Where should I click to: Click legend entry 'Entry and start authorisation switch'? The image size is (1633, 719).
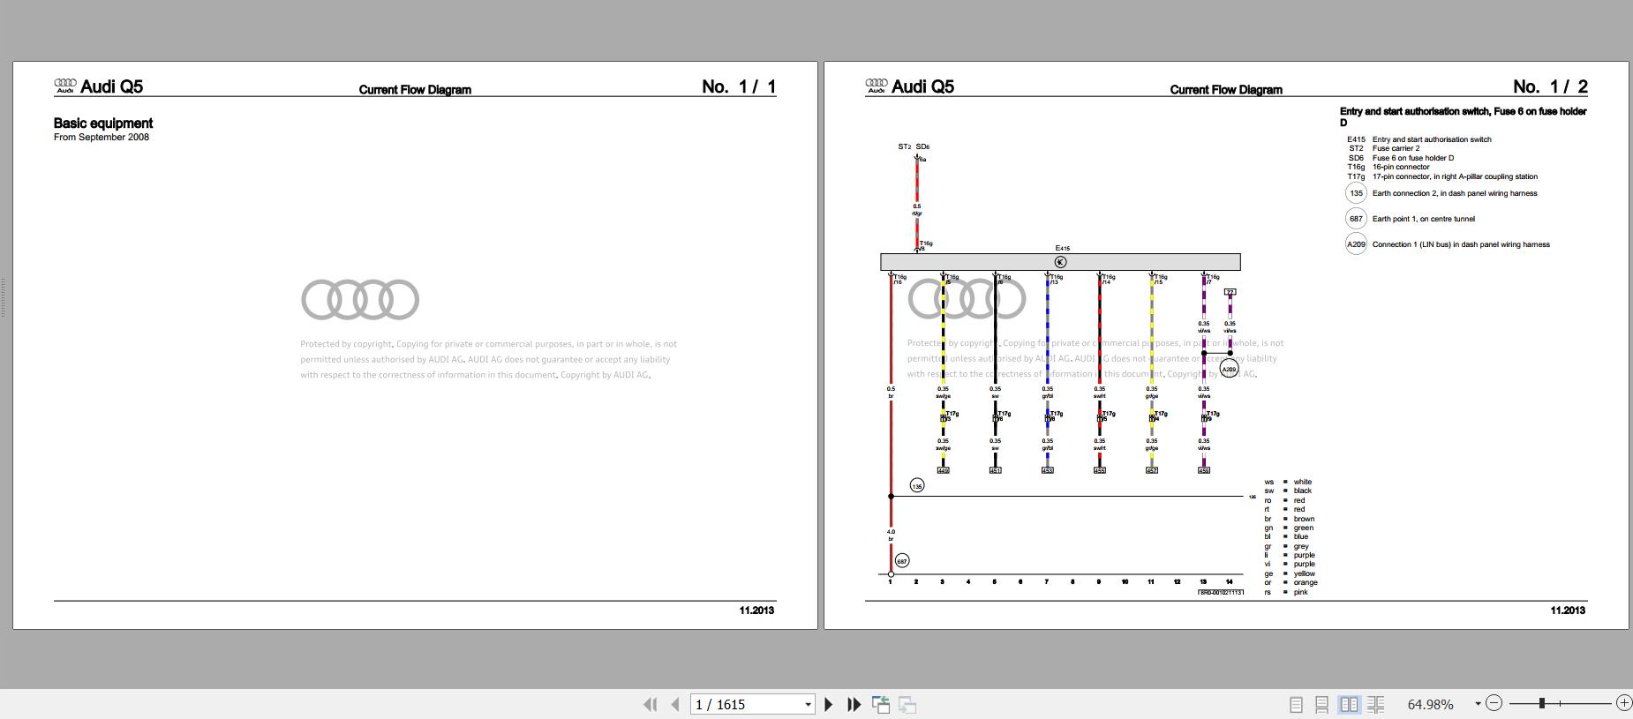[1432, 139]
